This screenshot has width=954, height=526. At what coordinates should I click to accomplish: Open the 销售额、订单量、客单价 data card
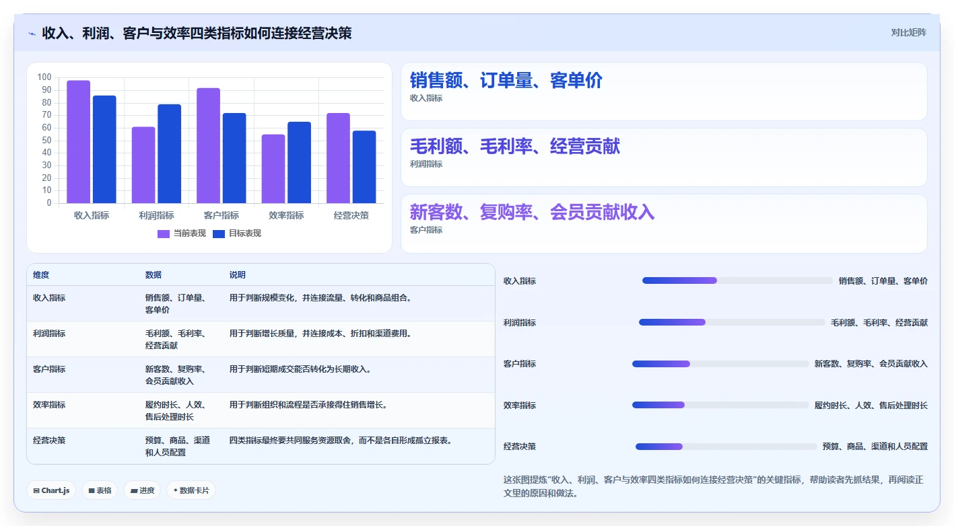(x=664, y=91)
